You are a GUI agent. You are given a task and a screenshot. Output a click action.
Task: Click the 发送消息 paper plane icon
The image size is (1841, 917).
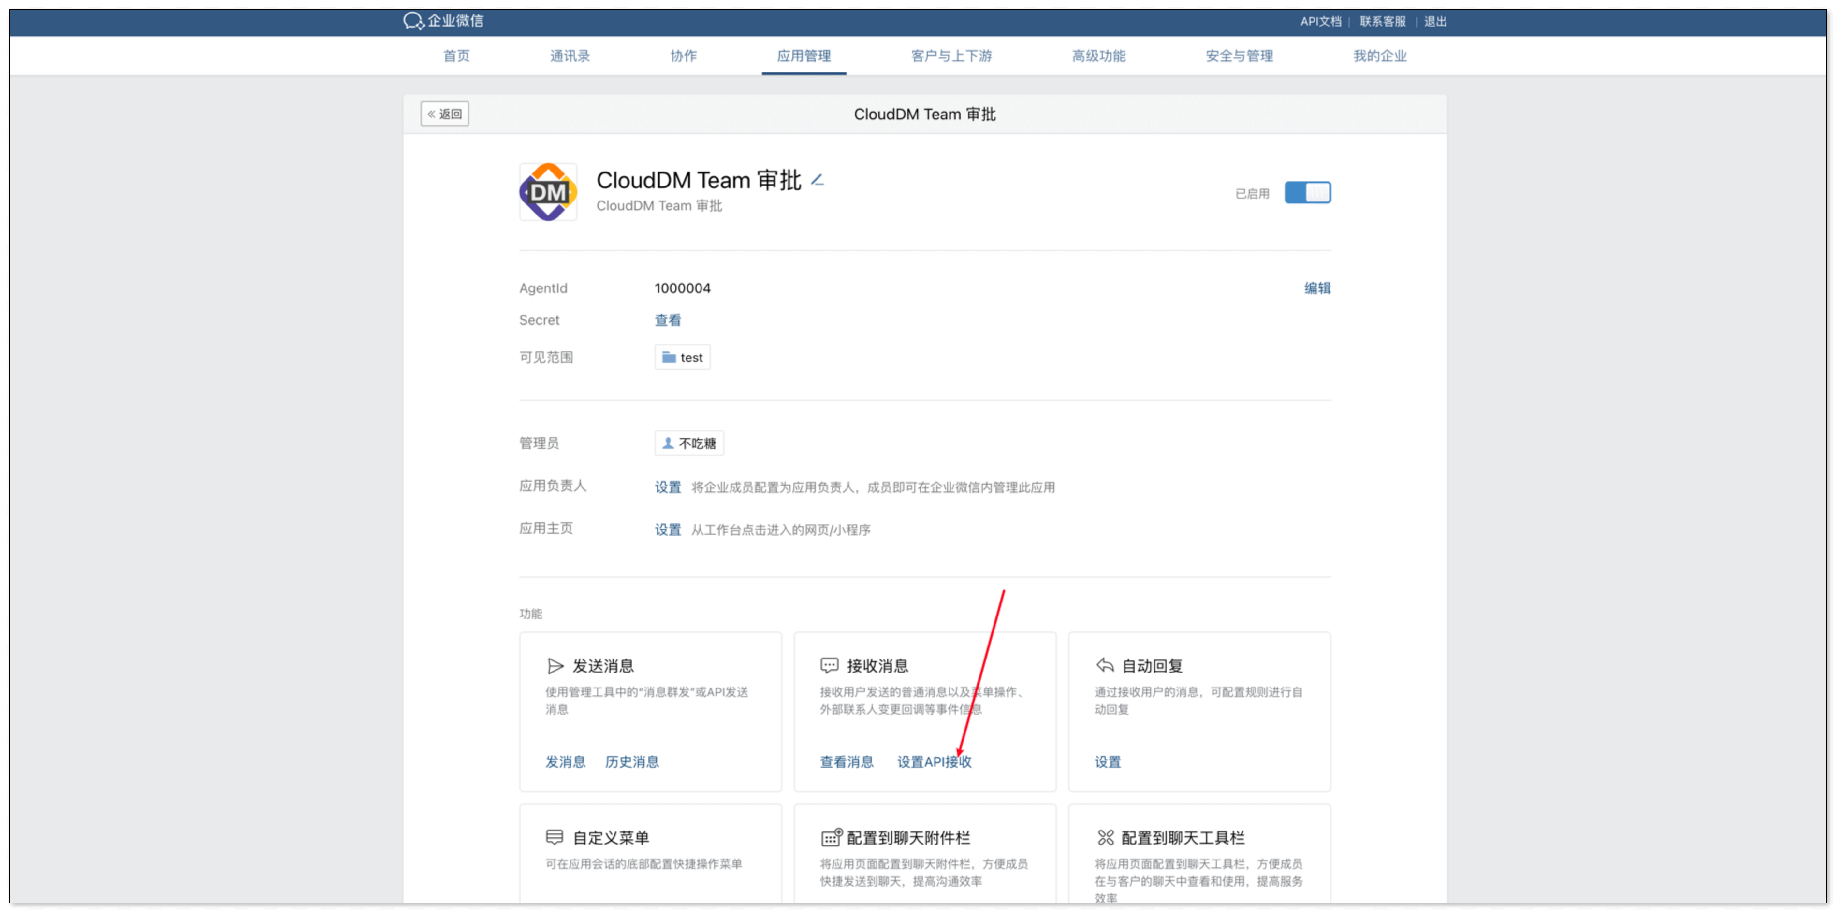555,666
